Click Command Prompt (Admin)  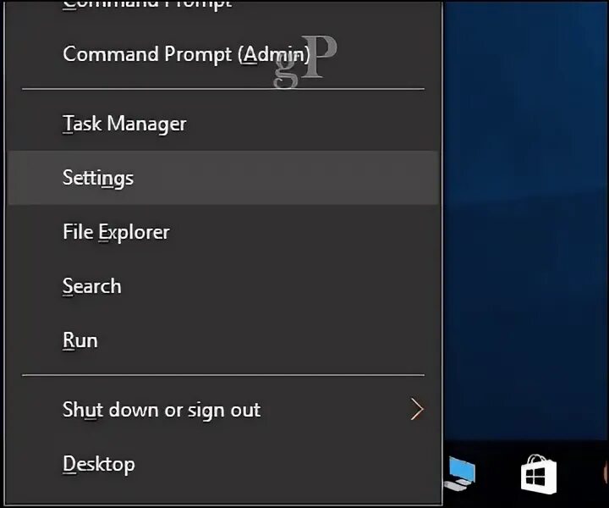point(186,54)
